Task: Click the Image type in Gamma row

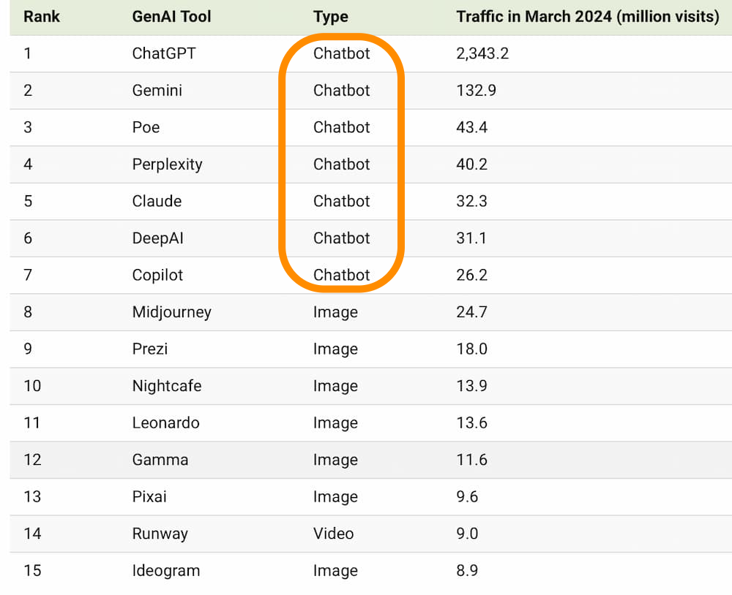Action: pyautogui.click(x=336, y=460)
